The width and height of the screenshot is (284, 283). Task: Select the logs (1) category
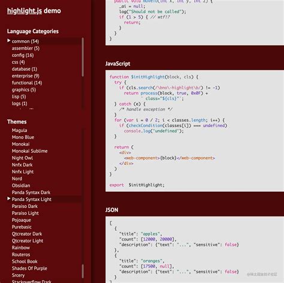(19, 104)
